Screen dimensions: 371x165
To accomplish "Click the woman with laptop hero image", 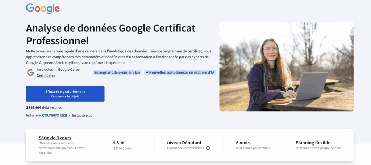I will (x=286, y=66).
